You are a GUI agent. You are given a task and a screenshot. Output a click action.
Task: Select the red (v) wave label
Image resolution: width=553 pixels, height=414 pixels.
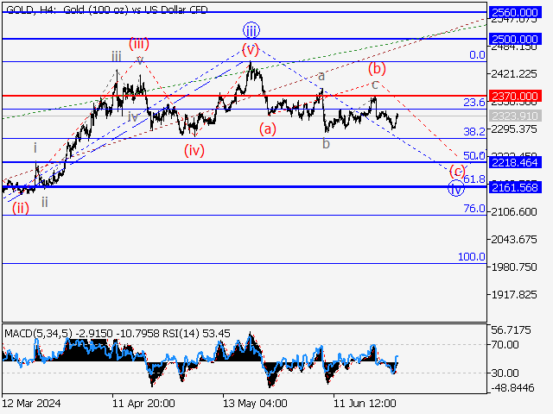(x=251, y=49)
